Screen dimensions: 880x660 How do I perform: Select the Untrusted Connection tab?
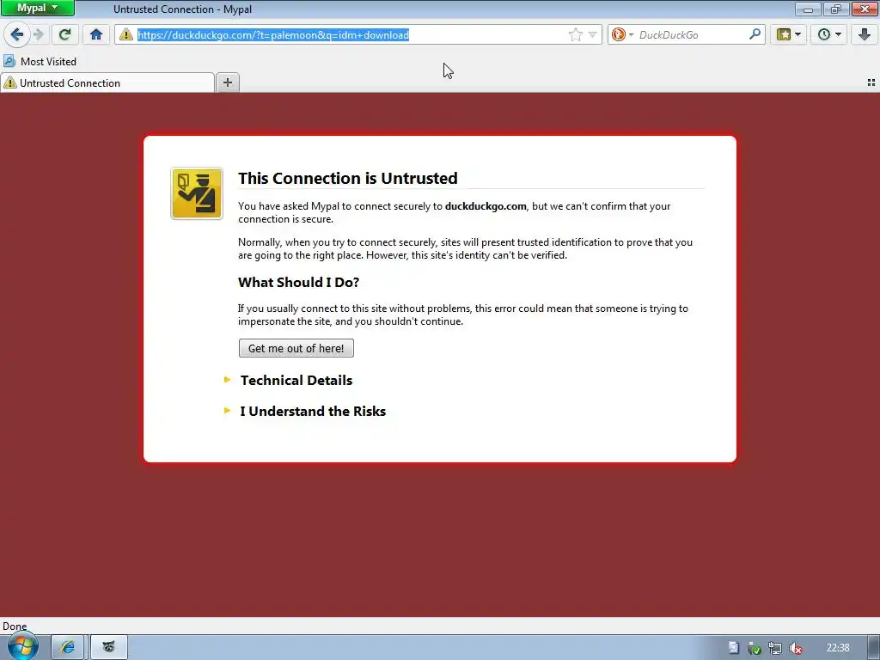107,83
